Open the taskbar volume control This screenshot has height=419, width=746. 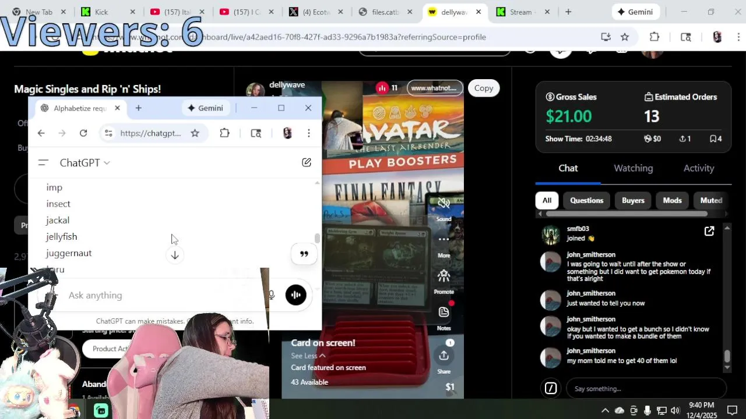click(675, 410)
